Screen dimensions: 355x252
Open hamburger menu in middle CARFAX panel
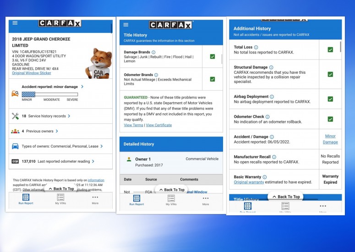tap(126, 25)
